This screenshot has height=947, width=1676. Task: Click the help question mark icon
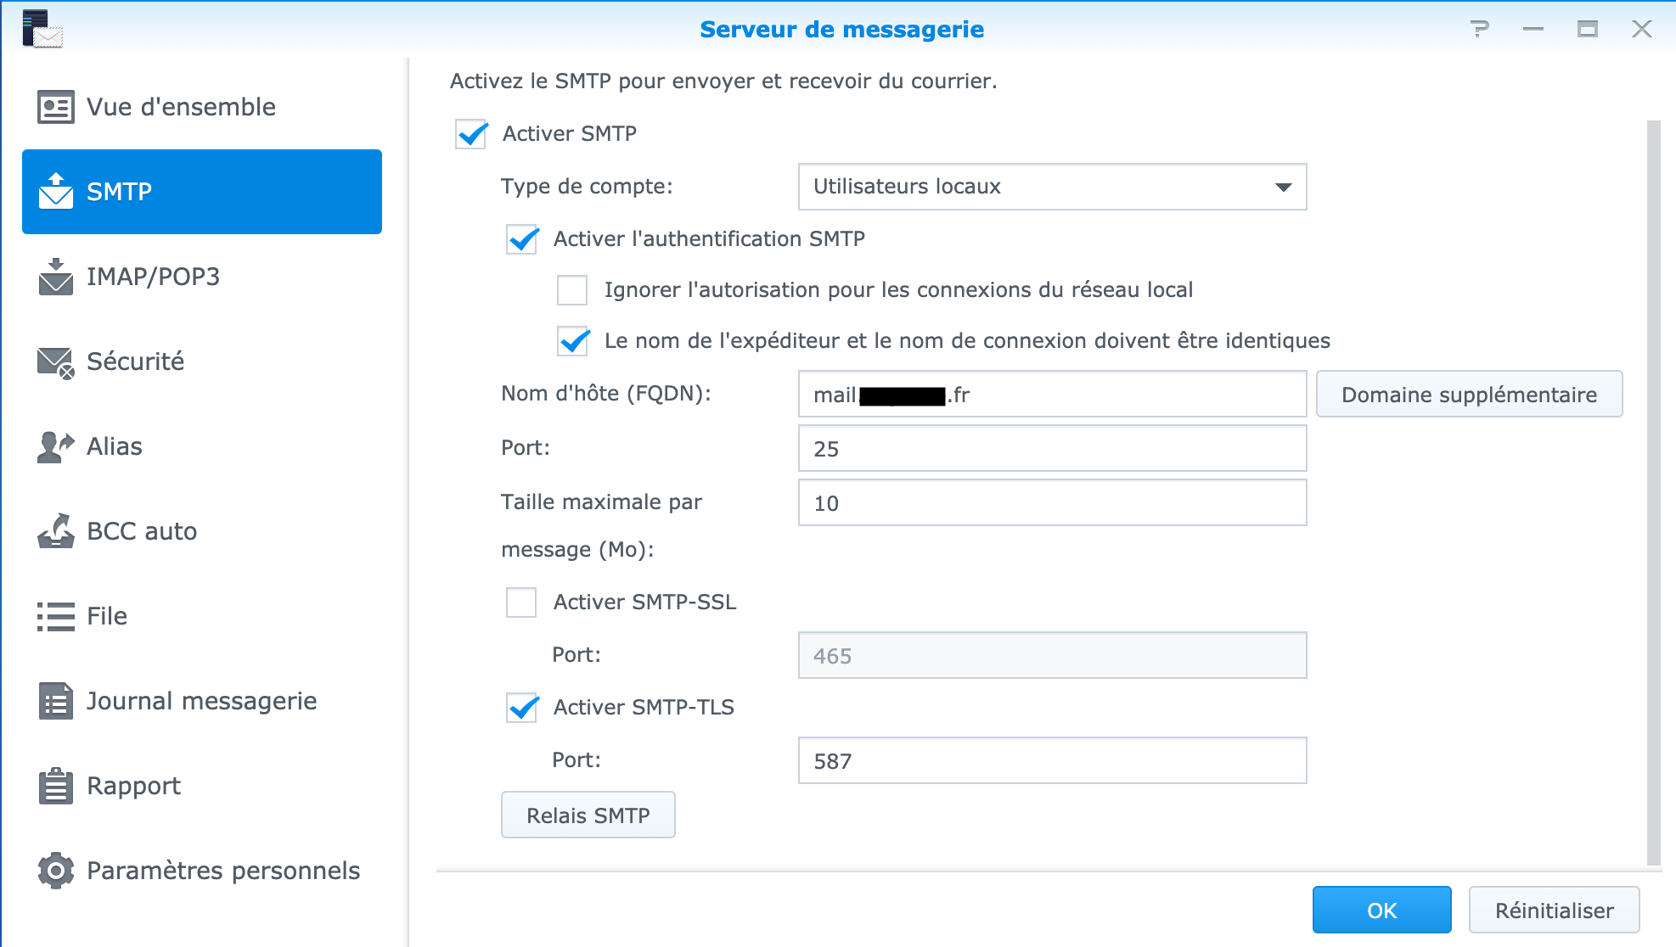tap(1480, 29)
